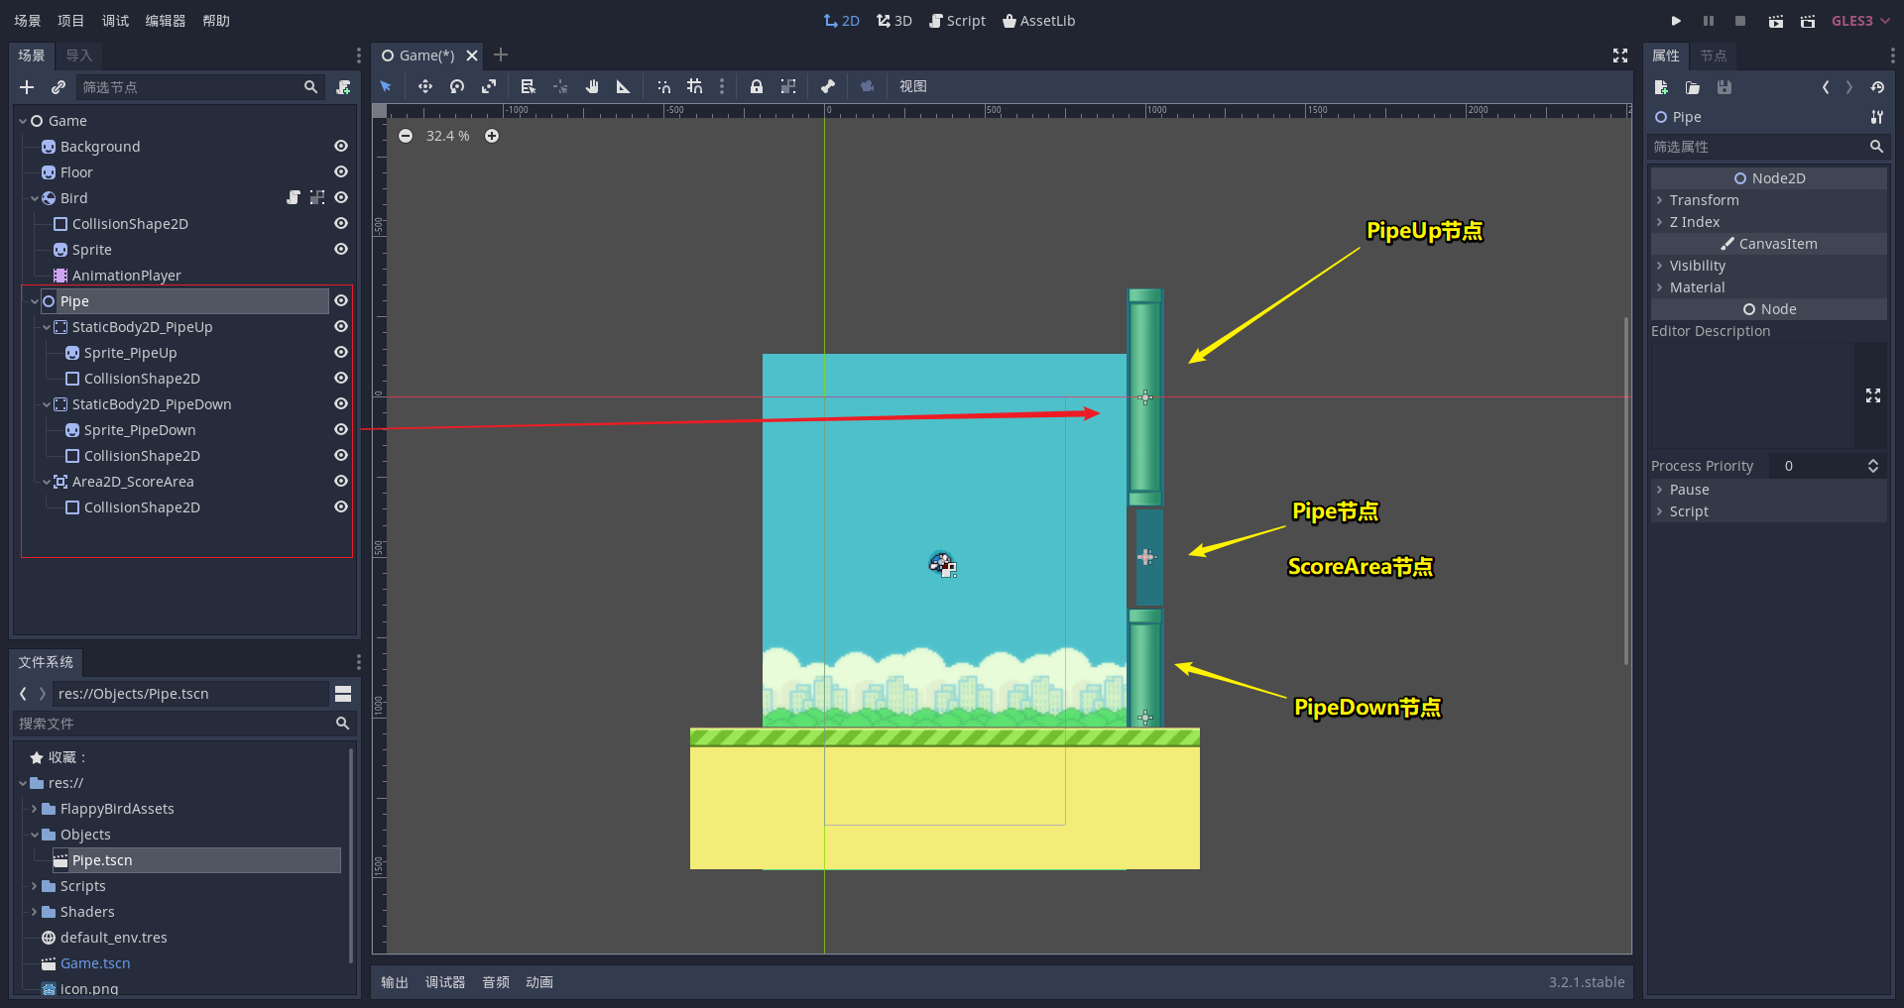Toggle distraction-free mode in viewport

click(x=1620, y=56)
